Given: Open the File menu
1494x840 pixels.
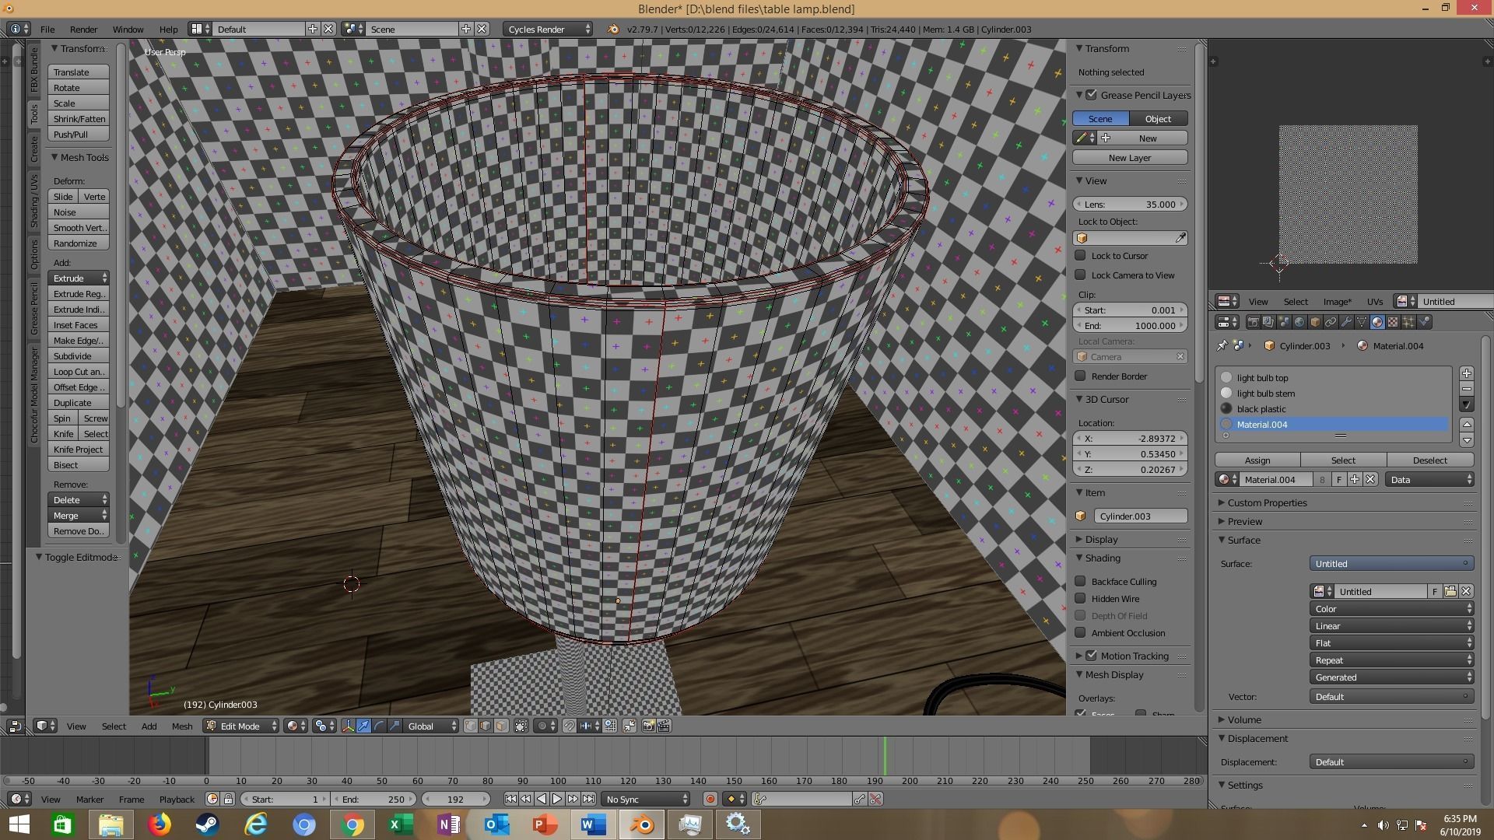Looking at the screenshot, I should click(47, 29).
